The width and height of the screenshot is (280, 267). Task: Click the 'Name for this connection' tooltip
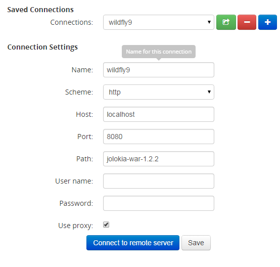click(x=159, y=52)
